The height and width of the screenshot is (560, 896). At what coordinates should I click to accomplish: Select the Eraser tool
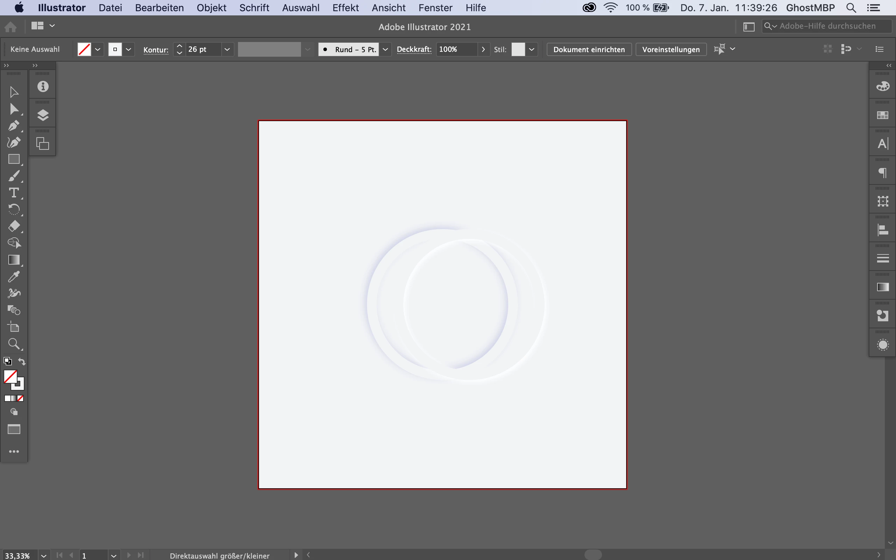[14, 226]
